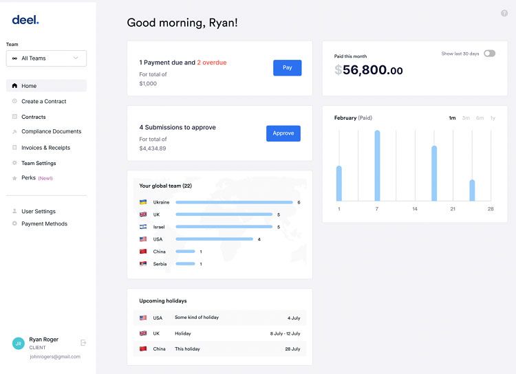Viewport: 516px width, 374px height.
Task: Click the USA flag in Upcoming holidays
Action: coord(143,318)
